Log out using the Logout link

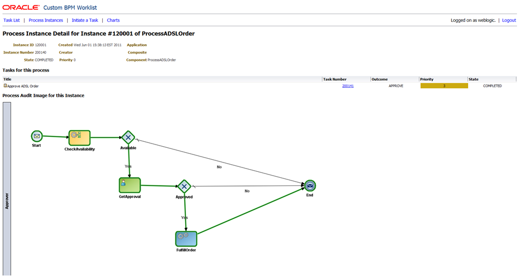509,20
